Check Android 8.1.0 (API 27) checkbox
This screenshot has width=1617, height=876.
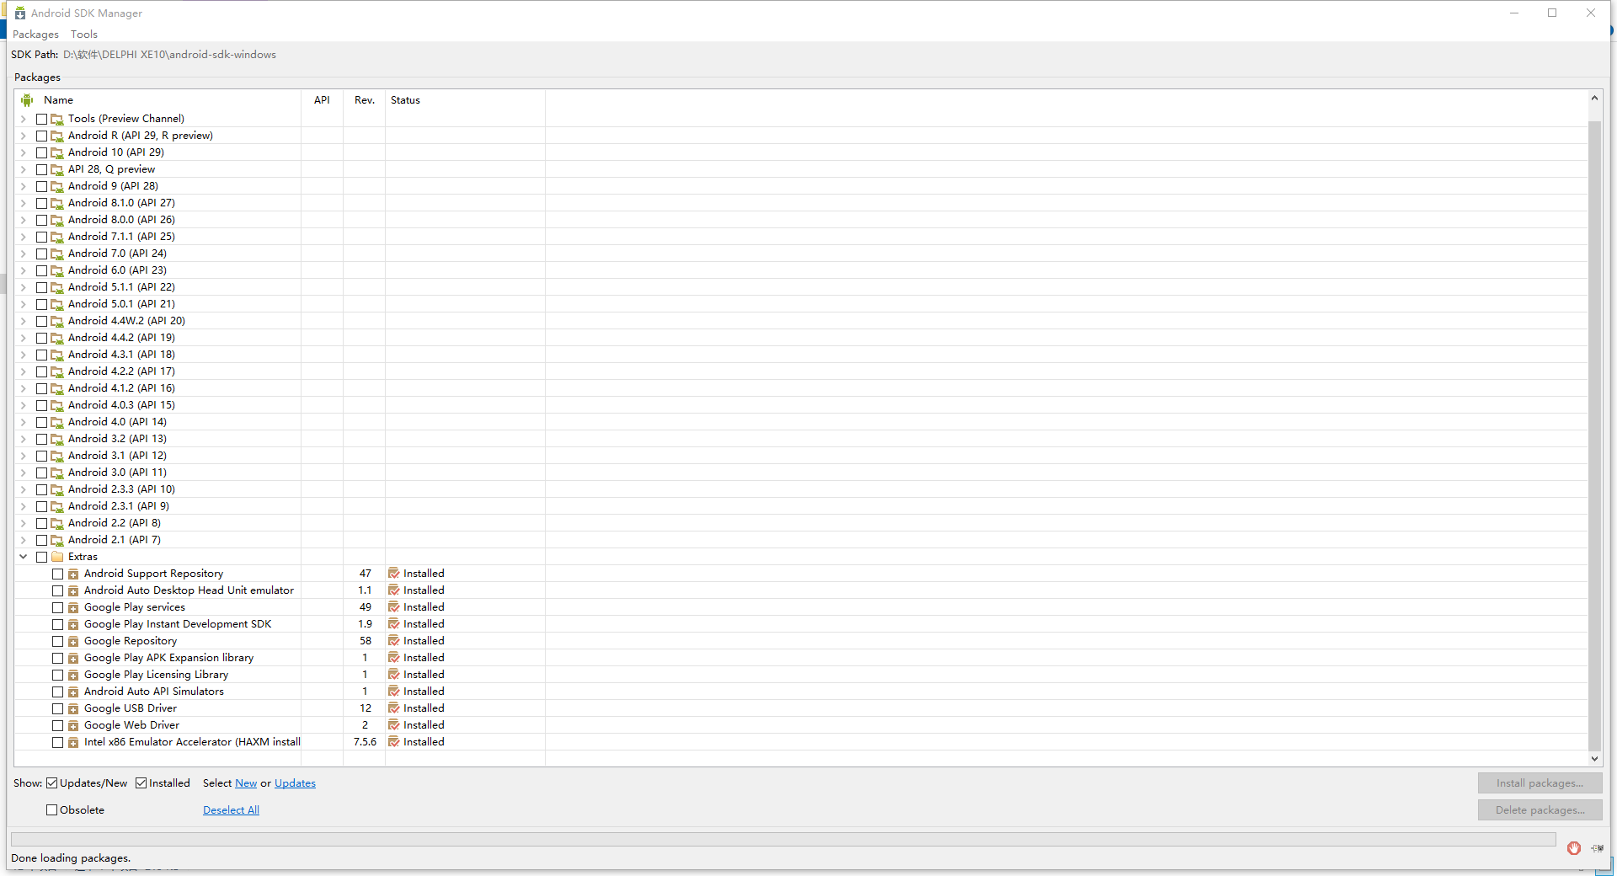[41, 203]
